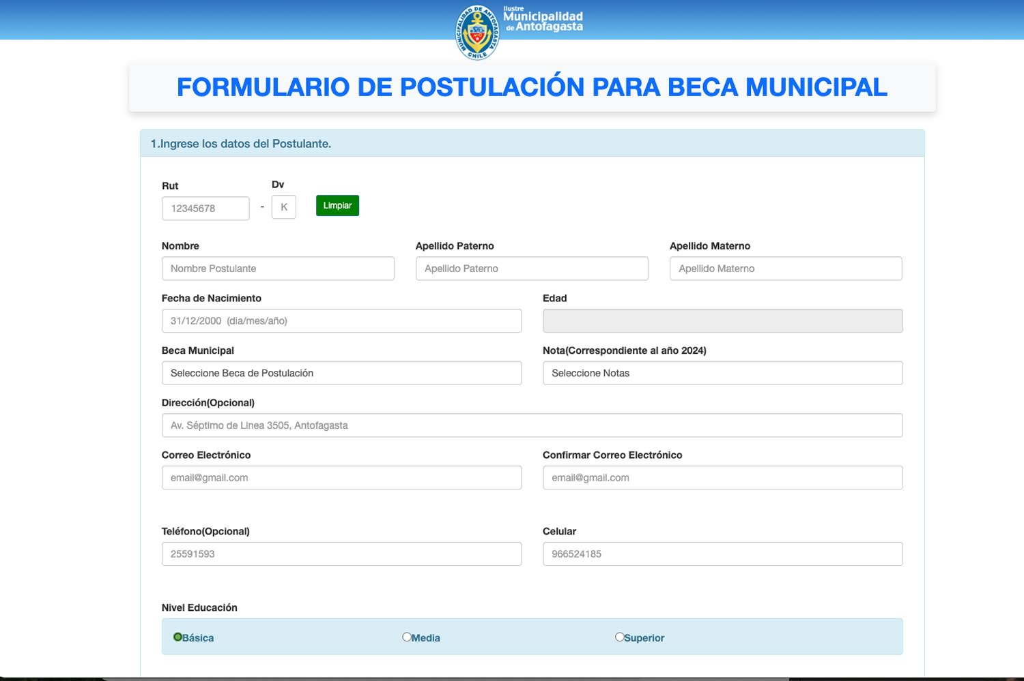This screenshot has width=1024, height=681.
Task: Select the Apellido Paterno text box
Action: click(531, 269)
